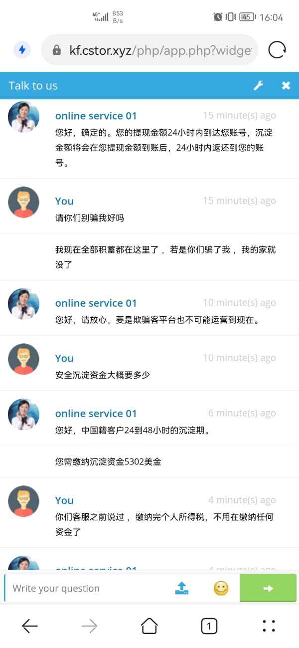Tap the first You user avatar

pyautogui.click(x=23, y=202)
